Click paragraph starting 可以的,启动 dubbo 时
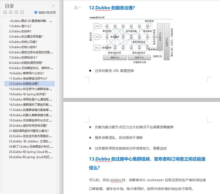Screen dimensions: 220x194 click(147, 184)
